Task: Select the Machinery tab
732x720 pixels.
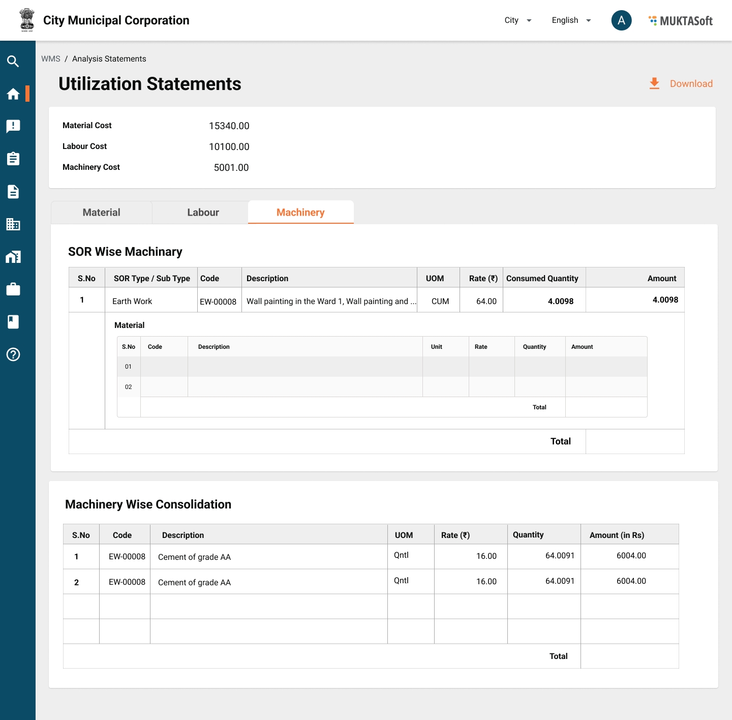Action: pyautogui.click(x=300, y=213)
